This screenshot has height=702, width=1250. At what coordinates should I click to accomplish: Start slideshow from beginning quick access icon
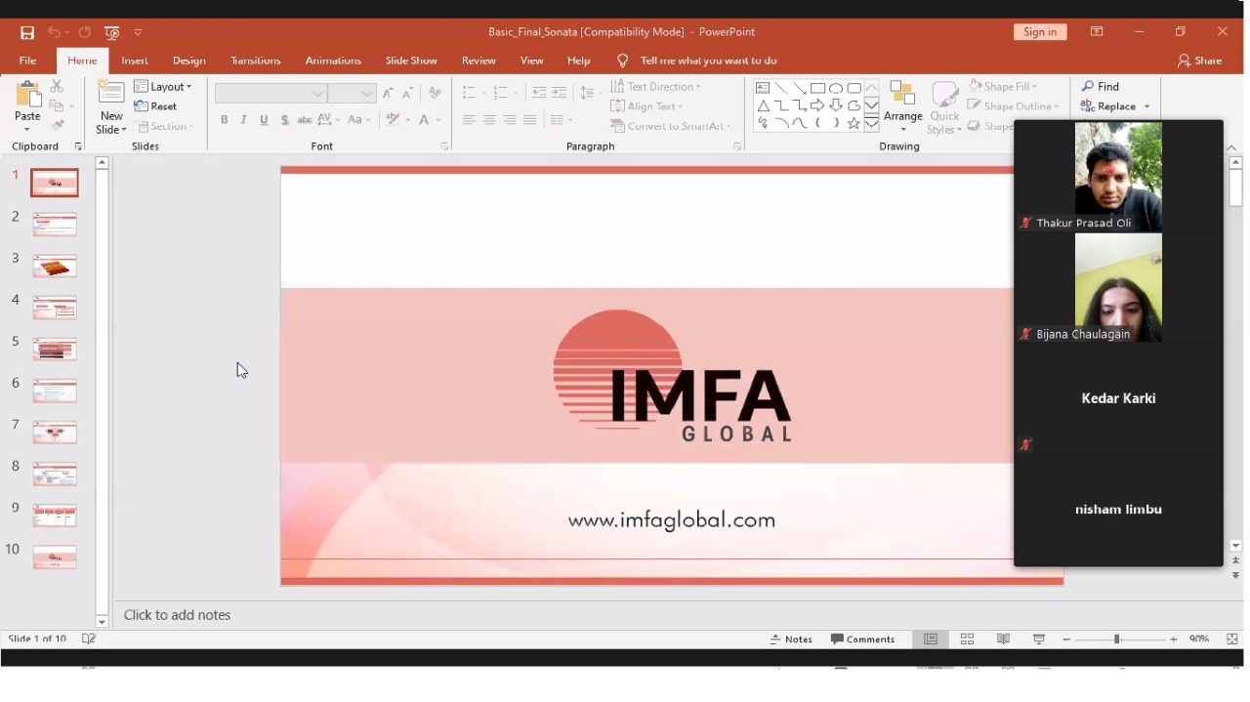pyautogui.click(x=112, y=32)
